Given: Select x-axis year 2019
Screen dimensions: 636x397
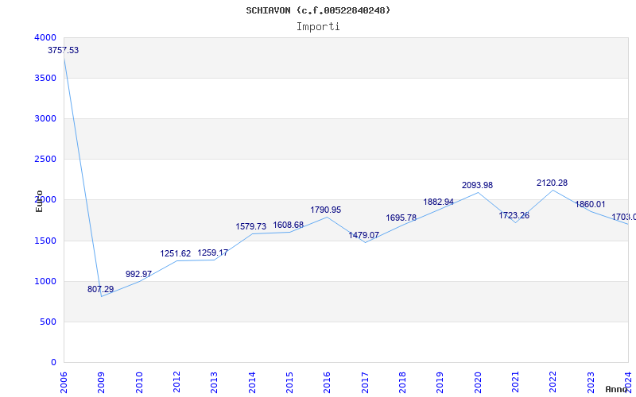Looking at the screenshot, I should pyautogui.click(x=440, y=383).
